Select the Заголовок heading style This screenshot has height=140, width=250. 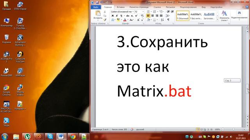pyautogui.click(x=209, y=16)
